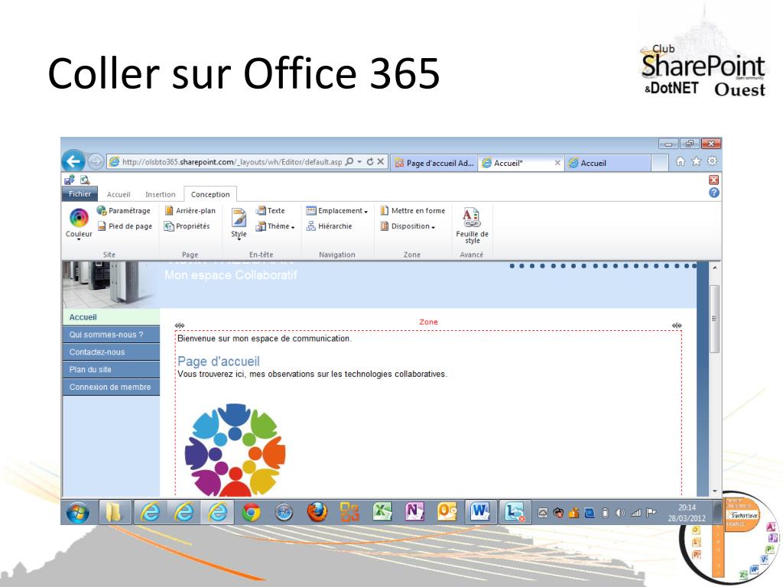Close the editor with red X below tabs

(x=714, y=180)
